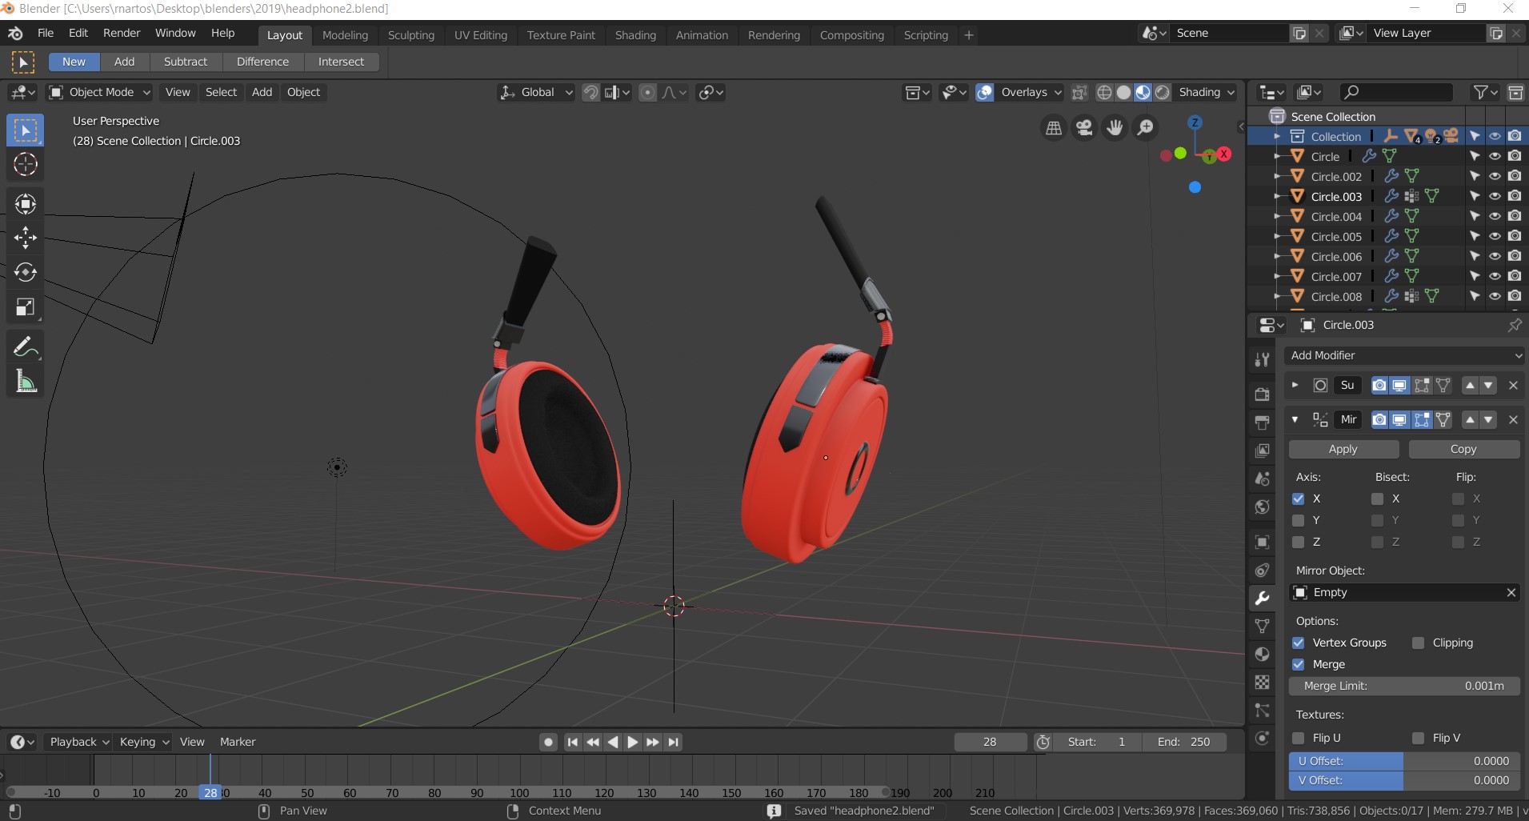Click the Subtract selection mode button
Screen dimensions: 1529x821
click(186, 62)
